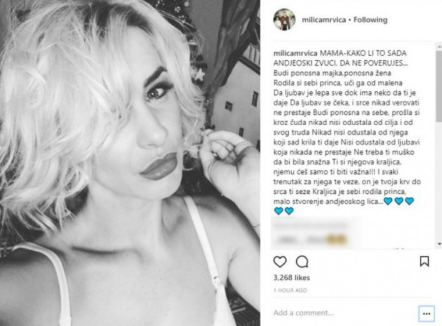Click the blurred yellow emoji in comment
Screen dimensions: 442x326
point(337,240)
